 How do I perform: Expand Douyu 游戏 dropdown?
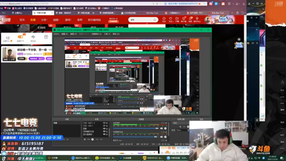coord(68,20)
